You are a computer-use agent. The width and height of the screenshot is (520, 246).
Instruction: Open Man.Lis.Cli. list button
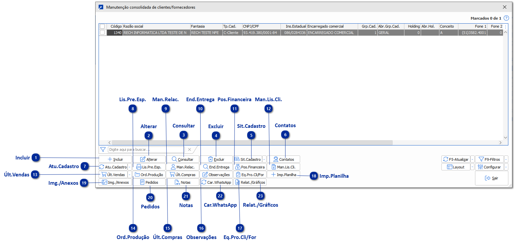click(283, 167)
